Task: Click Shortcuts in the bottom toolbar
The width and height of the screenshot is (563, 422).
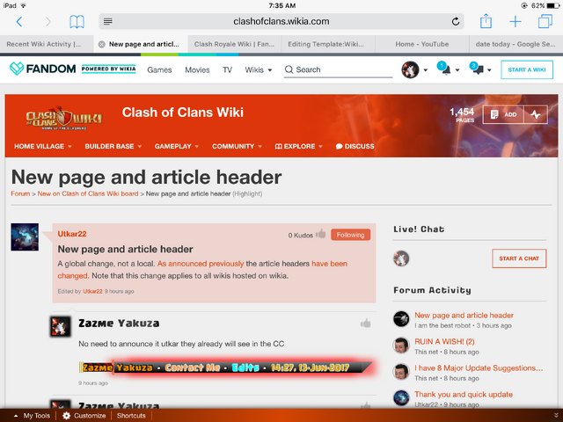Action: point(131,416)
